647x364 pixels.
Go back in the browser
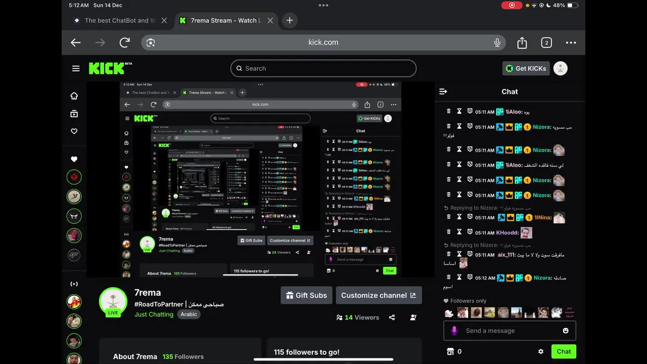pyautogui.click(x=76, y=42)
